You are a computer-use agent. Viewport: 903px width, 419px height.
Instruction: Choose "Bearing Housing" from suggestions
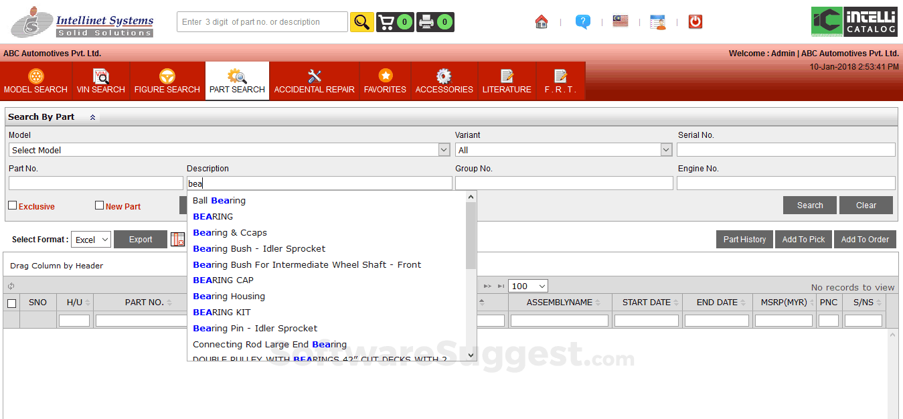click(x=229, y=297)
